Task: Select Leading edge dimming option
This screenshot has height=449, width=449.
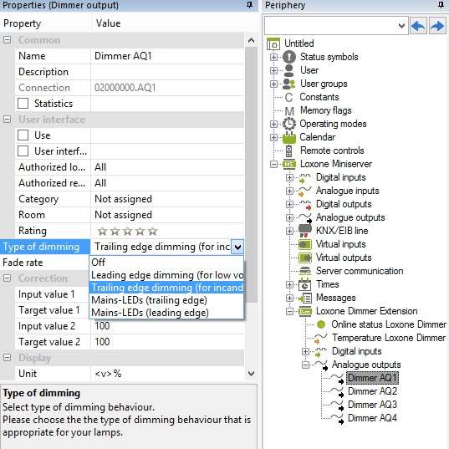Action: click(166, 275)
